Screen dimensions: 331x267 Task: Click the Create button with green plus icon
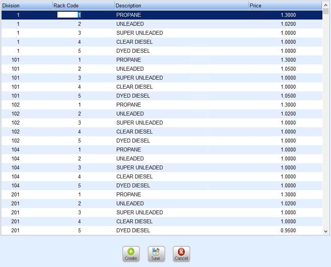pos(131,254)
